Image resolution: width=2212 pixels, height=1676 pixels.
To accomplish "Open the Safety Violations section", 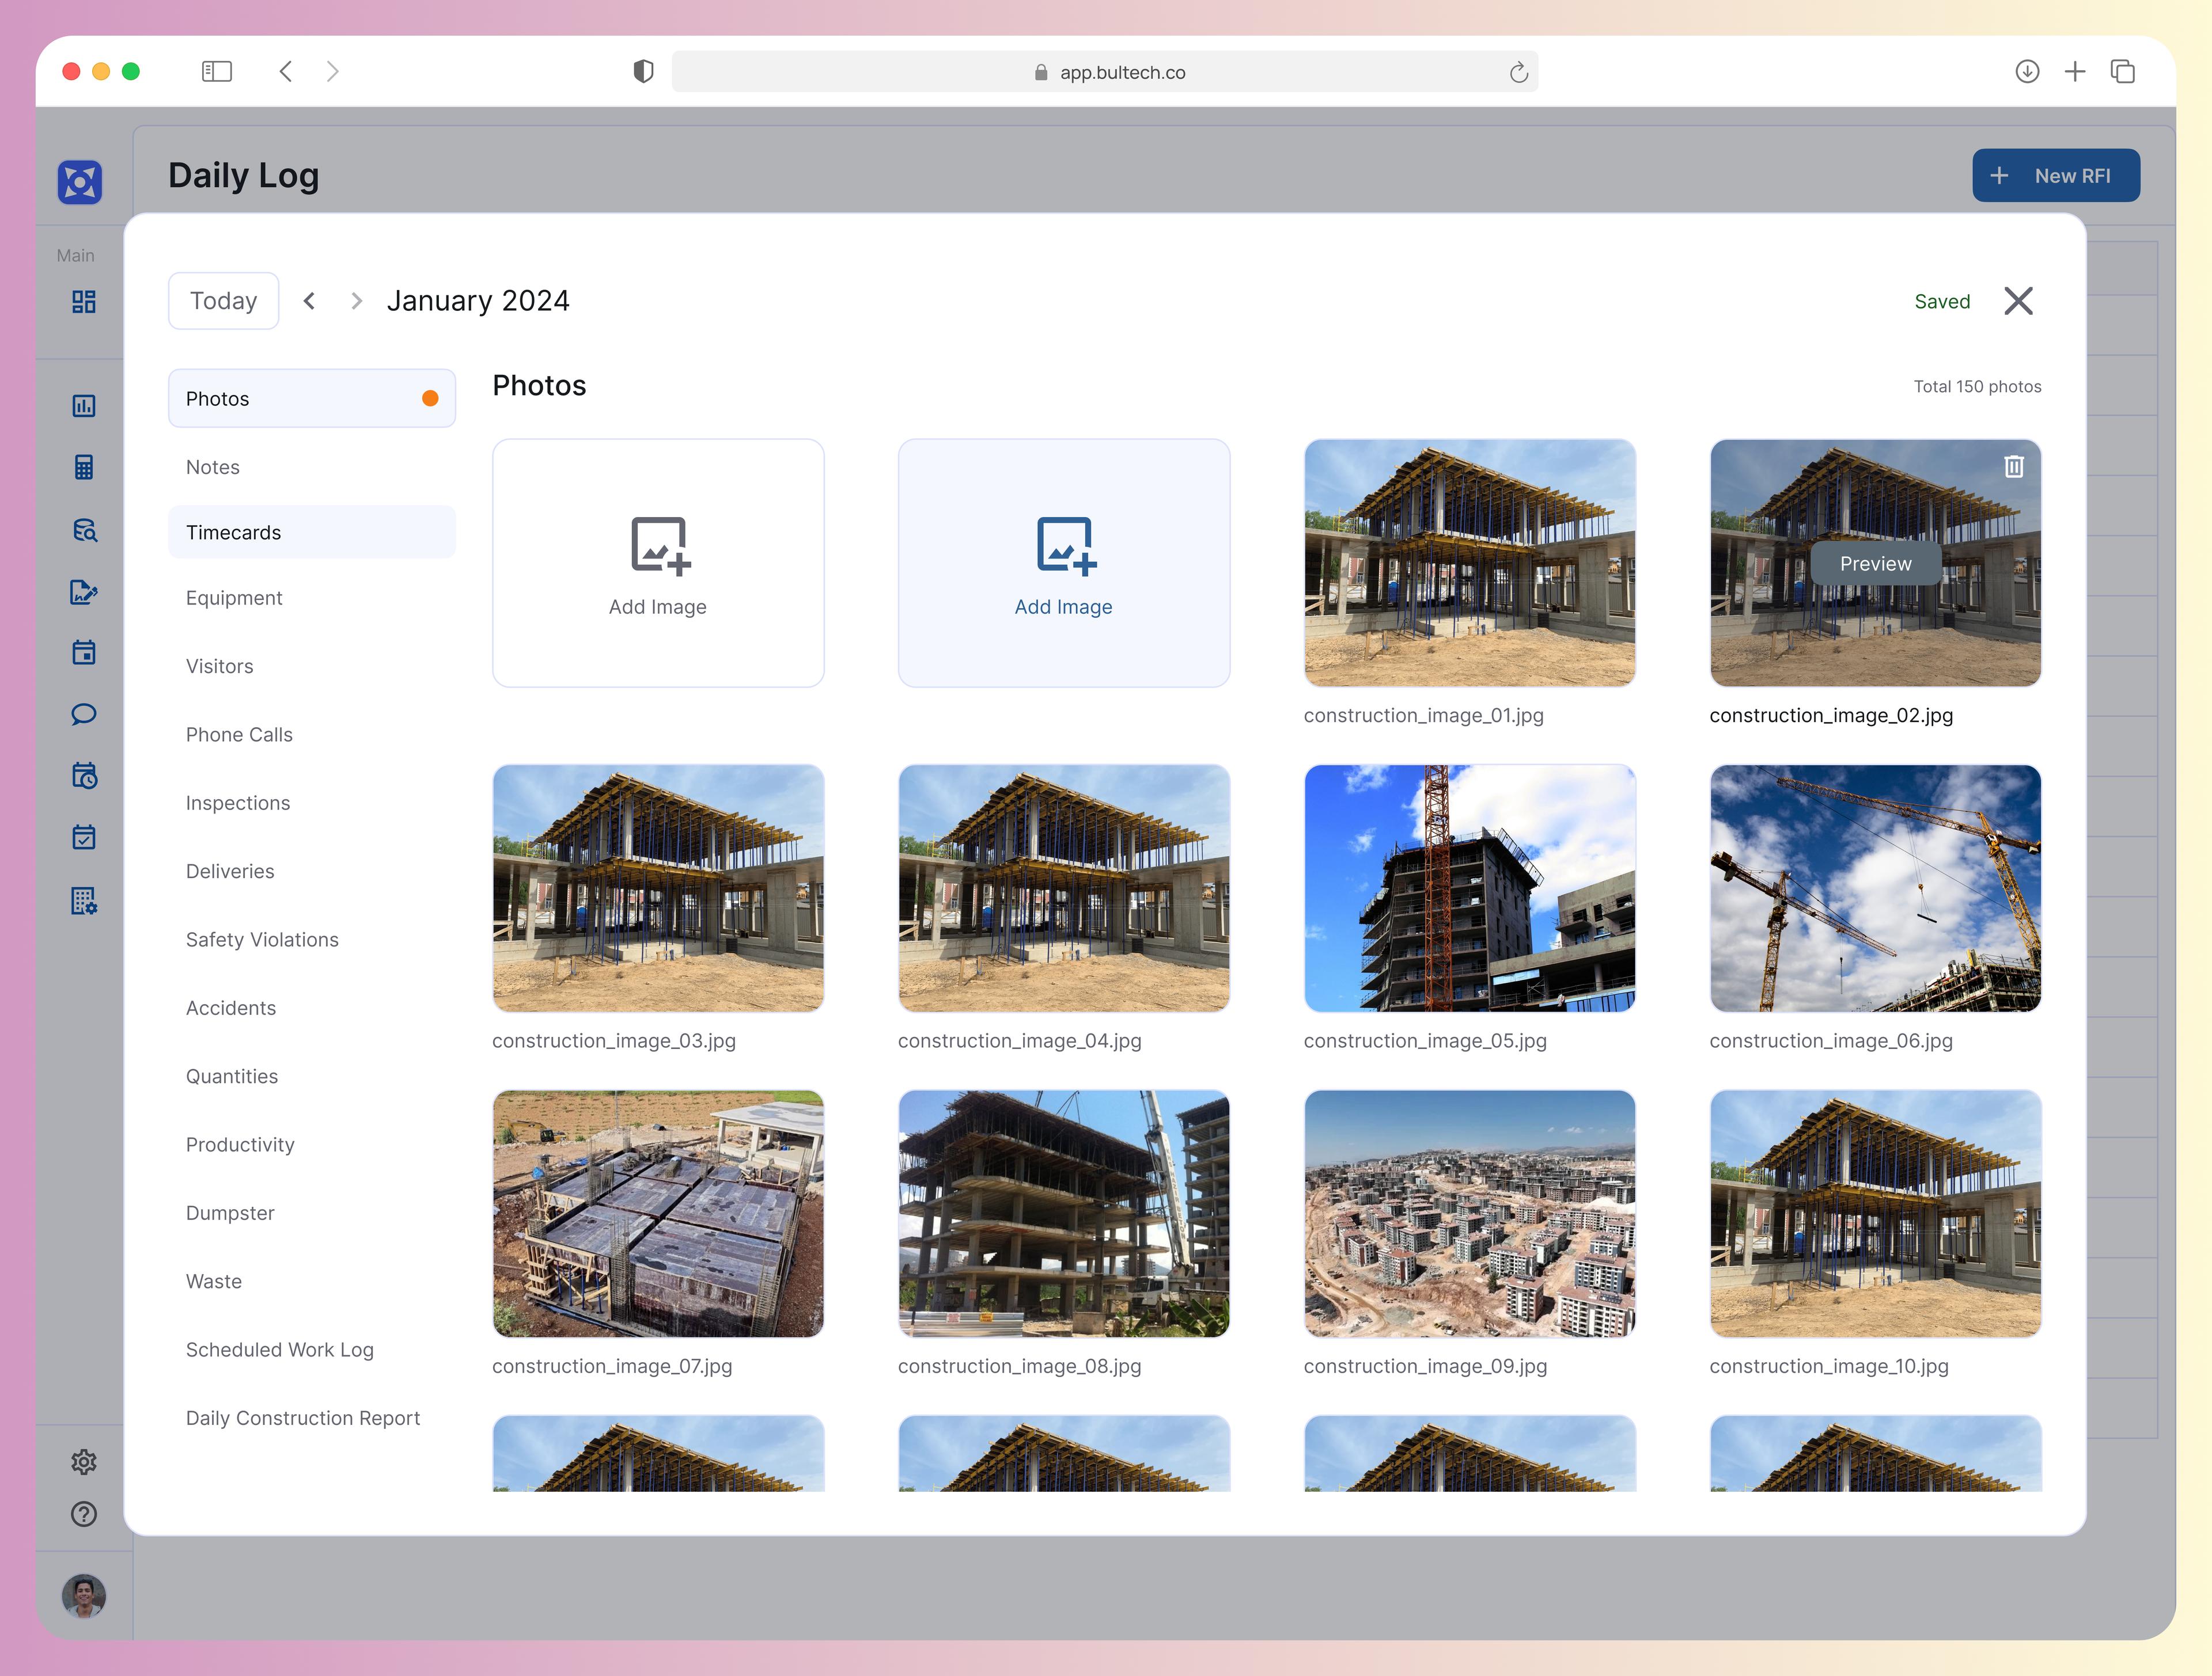I will (262, 940).
